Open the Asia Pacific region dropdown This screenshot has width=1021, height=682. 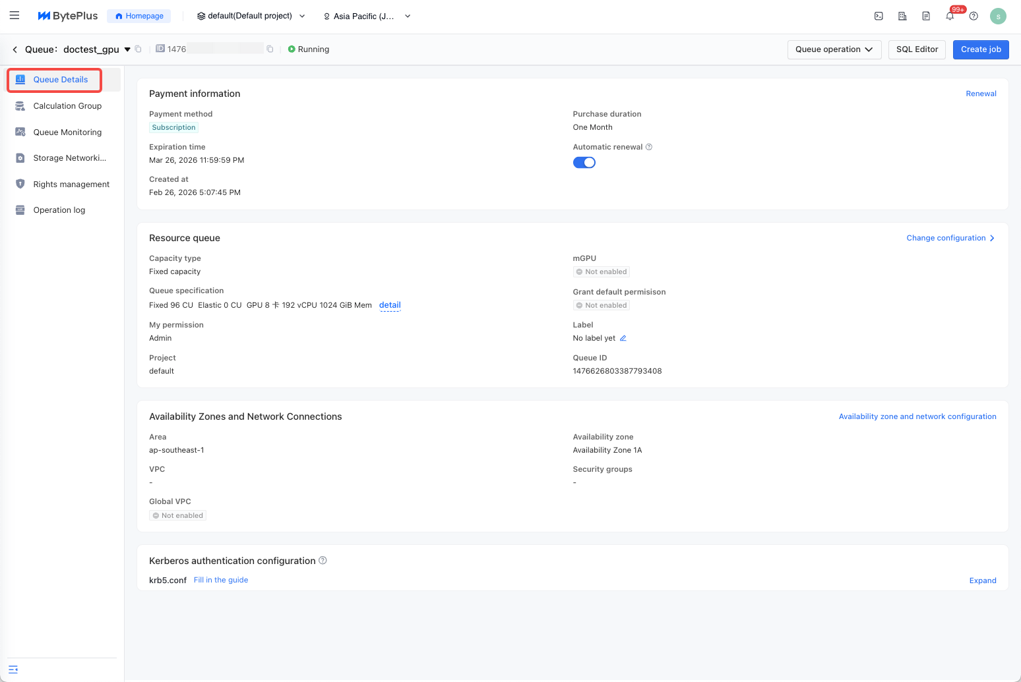pyautogui.click(x=367, y=16)
